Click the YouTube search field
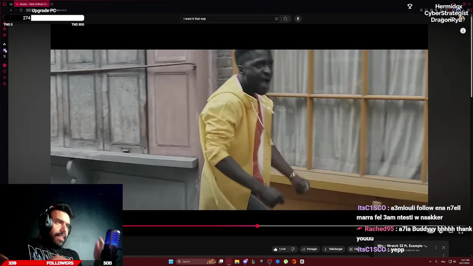Image resolution: width=473 pixels, height=266 pixels. pyautogui.click(x=227, y=19)
